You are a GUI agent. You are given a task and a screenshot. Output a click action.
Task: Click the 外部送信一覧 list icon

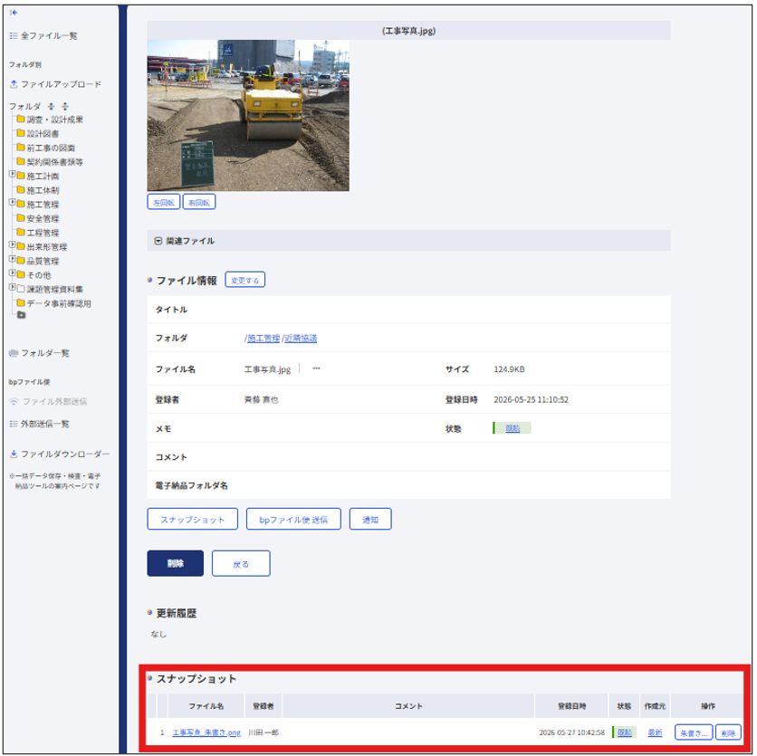[14, 424]
